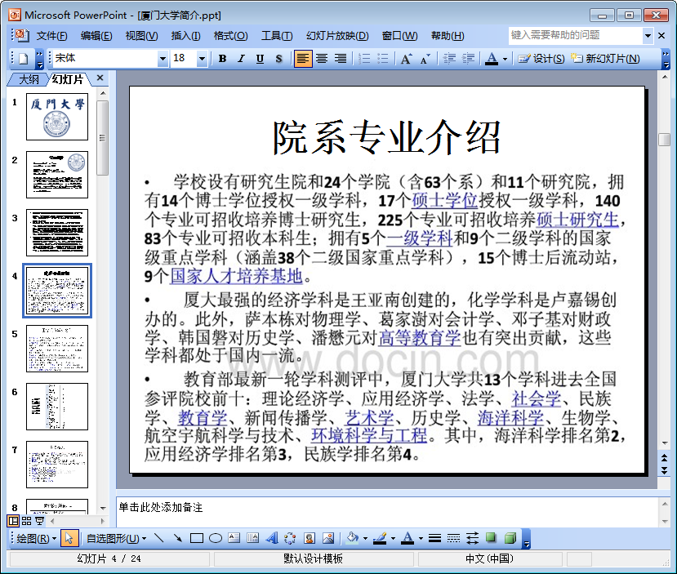The height and width of the screenshot is (574, 677).
Task: Follow the 国家人才培养基地 hyperlink
Action: pyautogui.click(x=236, y=276)
